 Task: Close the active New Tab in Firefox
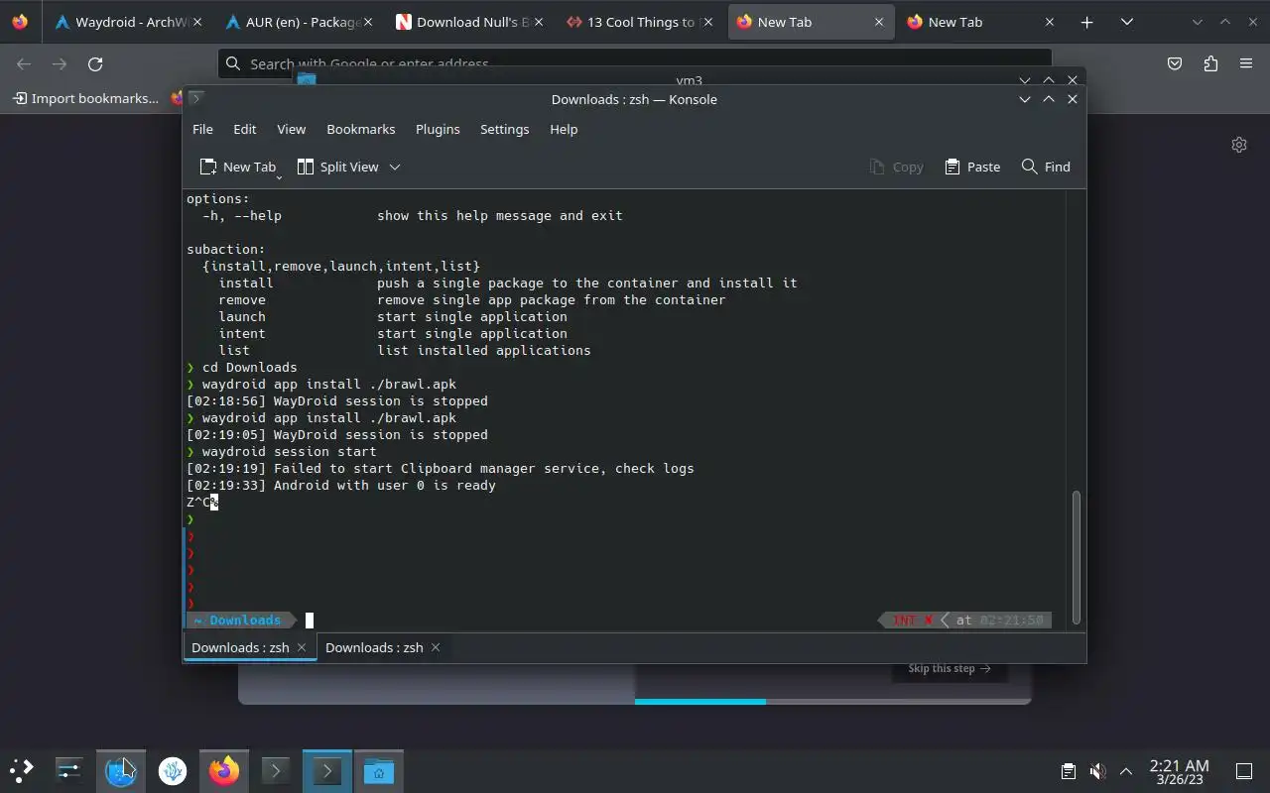(879, 22)
